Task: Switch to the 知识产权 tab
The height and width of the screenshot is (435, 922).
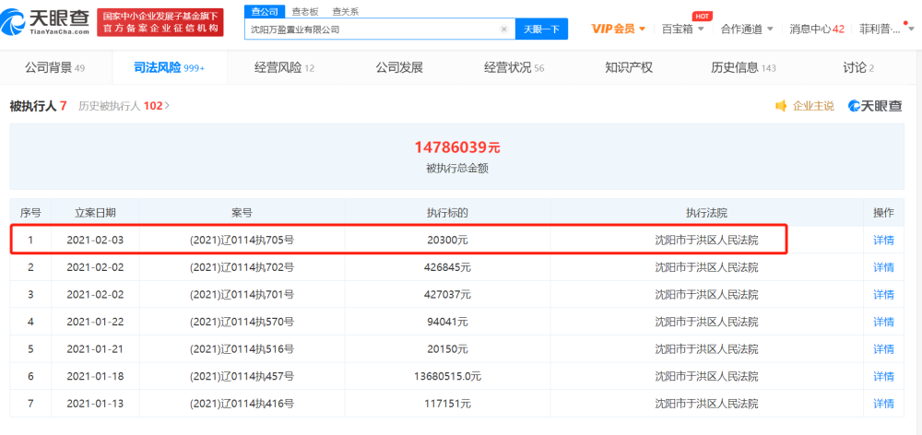Action: [x=629, y=67]
